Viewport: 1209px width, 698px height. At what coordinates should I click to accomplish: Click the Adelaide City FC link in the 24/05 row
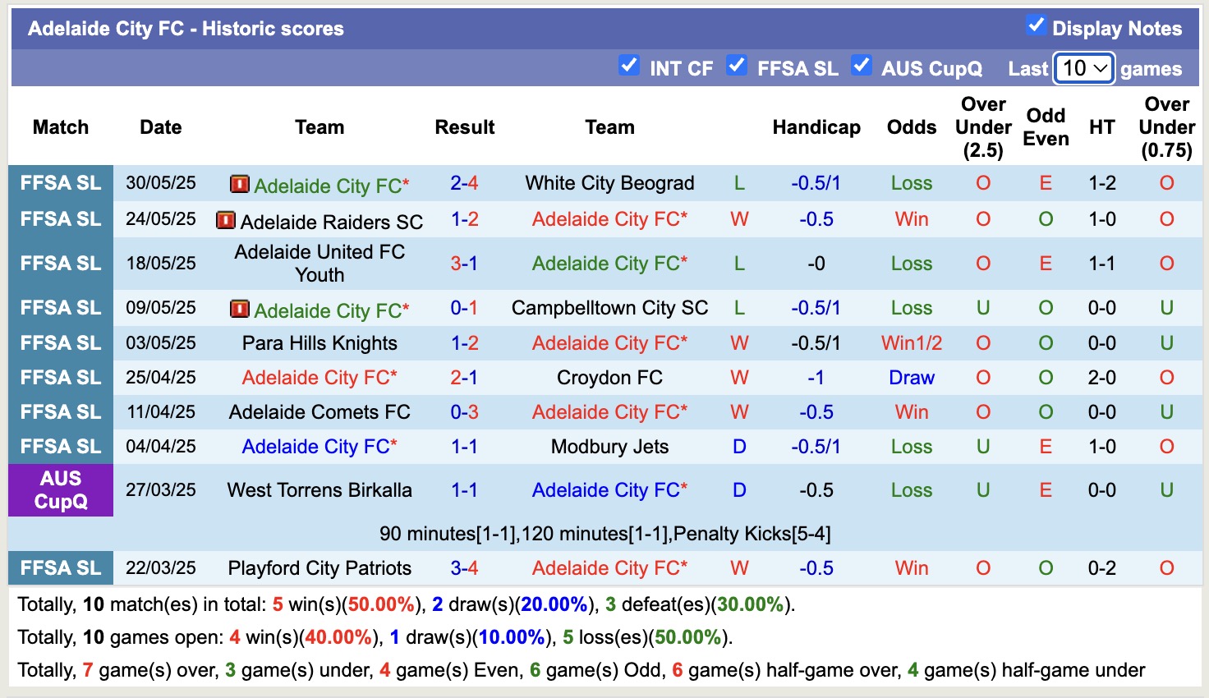coord(609,219)
